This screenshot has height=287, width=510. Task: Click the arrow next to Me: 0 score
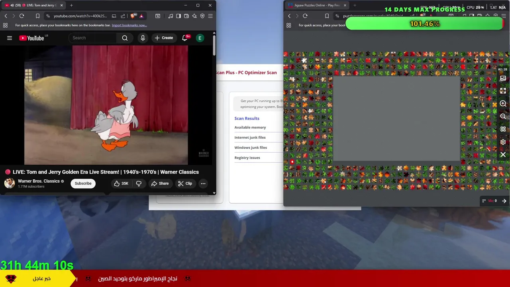click(x=504, y=201)
